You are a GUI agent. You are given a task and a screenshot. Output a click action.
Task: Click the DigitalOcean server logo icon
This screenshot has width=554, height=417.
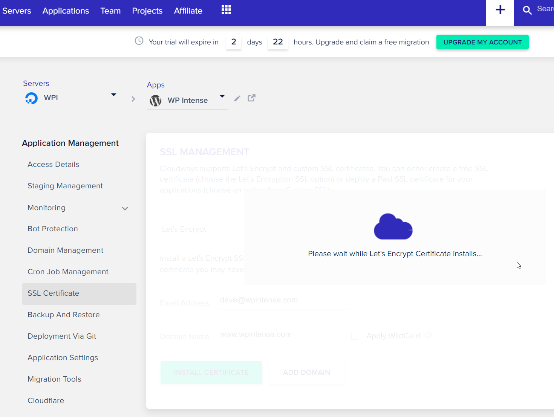point(31,98)
